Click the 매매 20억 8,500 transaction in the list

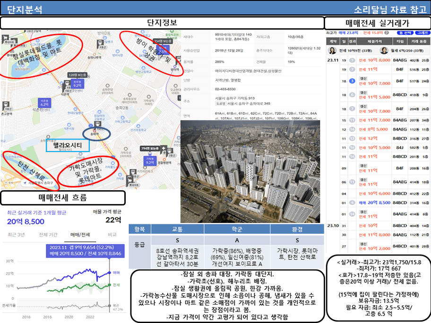point(374,203)
